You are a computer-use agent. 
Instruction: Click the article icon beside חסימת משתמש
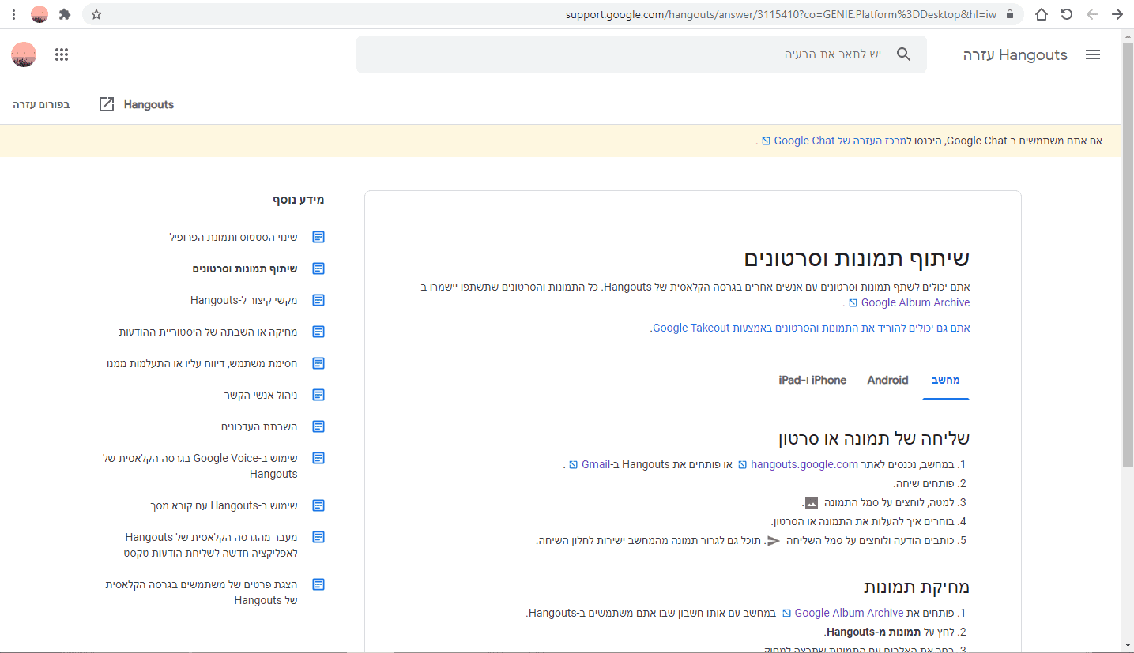tap(318, 363)
